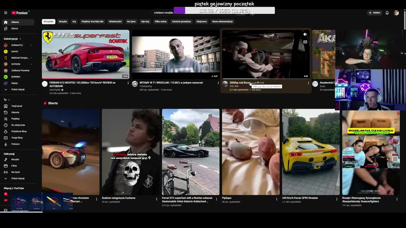
Task: Open options menu for 2000hp mid Boost video
Action: 308,83
